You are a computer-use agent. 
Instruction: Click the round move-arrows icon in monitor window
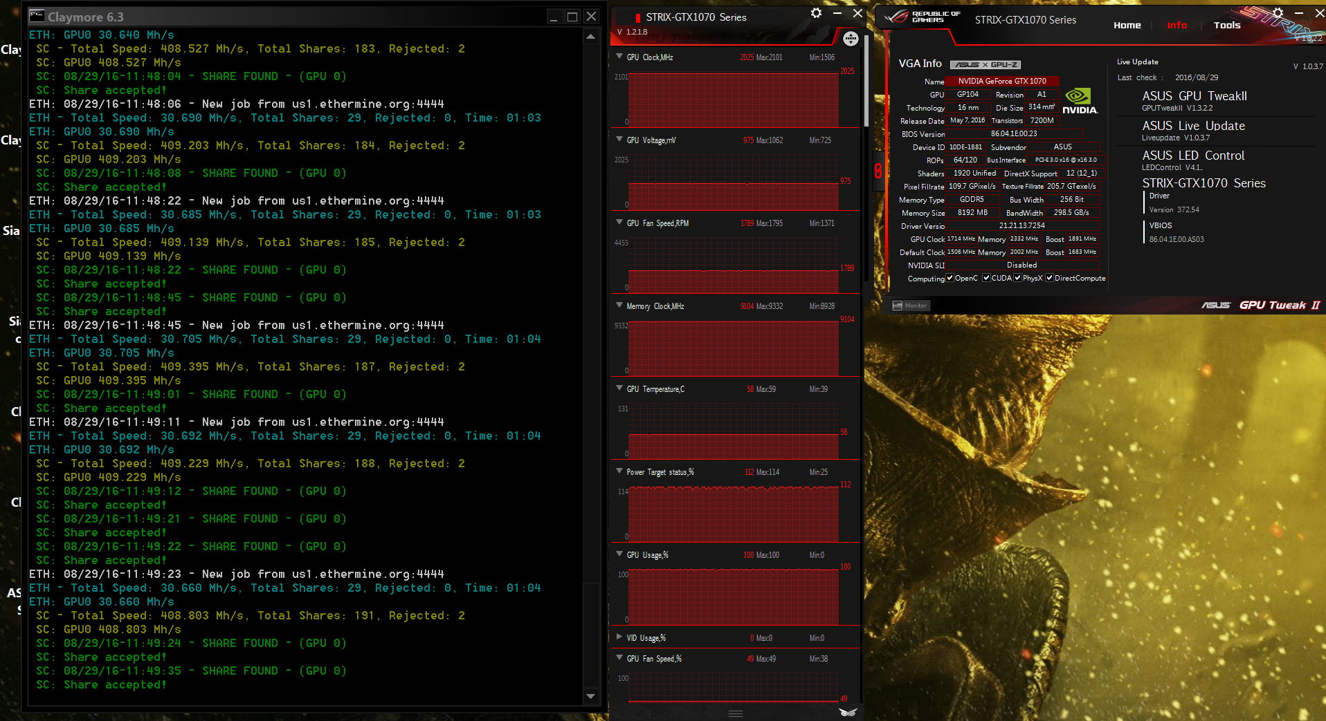[x=851, y=39]
